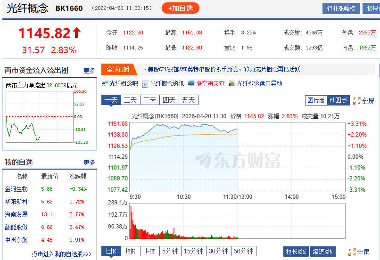Screen dimensions: 380x260
Task: Click the 换手 value 3.22%
Action: (x=248, y=32)
